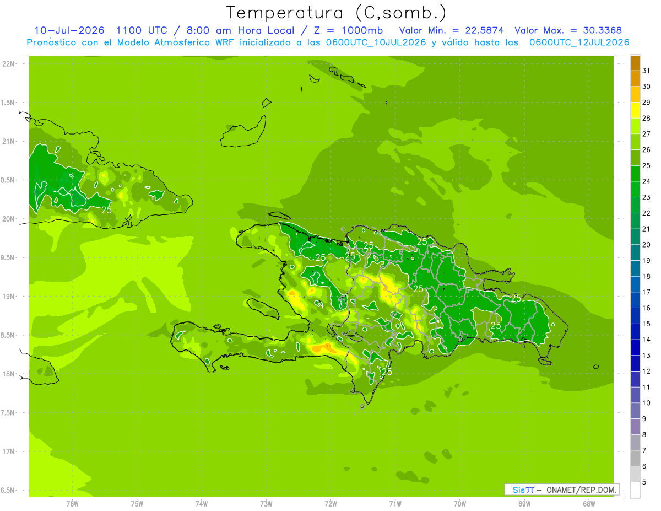Select the legend value "20"
Image resolution: width=661 pixels, height=511 pixels.
tap(646, 245)
